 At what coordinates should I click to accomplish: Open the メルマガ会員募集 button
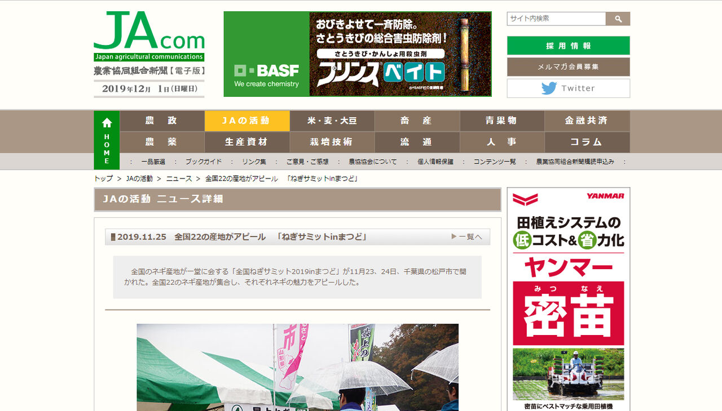(568, 67)
